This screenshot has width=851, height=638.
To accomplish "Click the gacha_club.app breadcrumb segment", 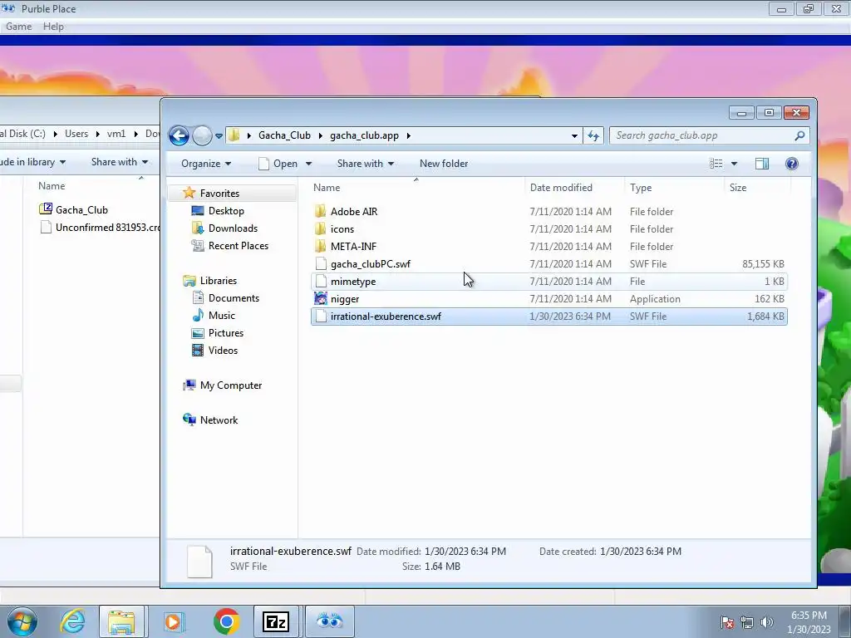I will 364,135.
